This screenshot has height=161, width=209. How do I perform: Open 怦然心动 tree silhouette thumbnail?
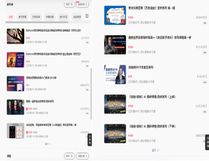(x=15, y=36)
